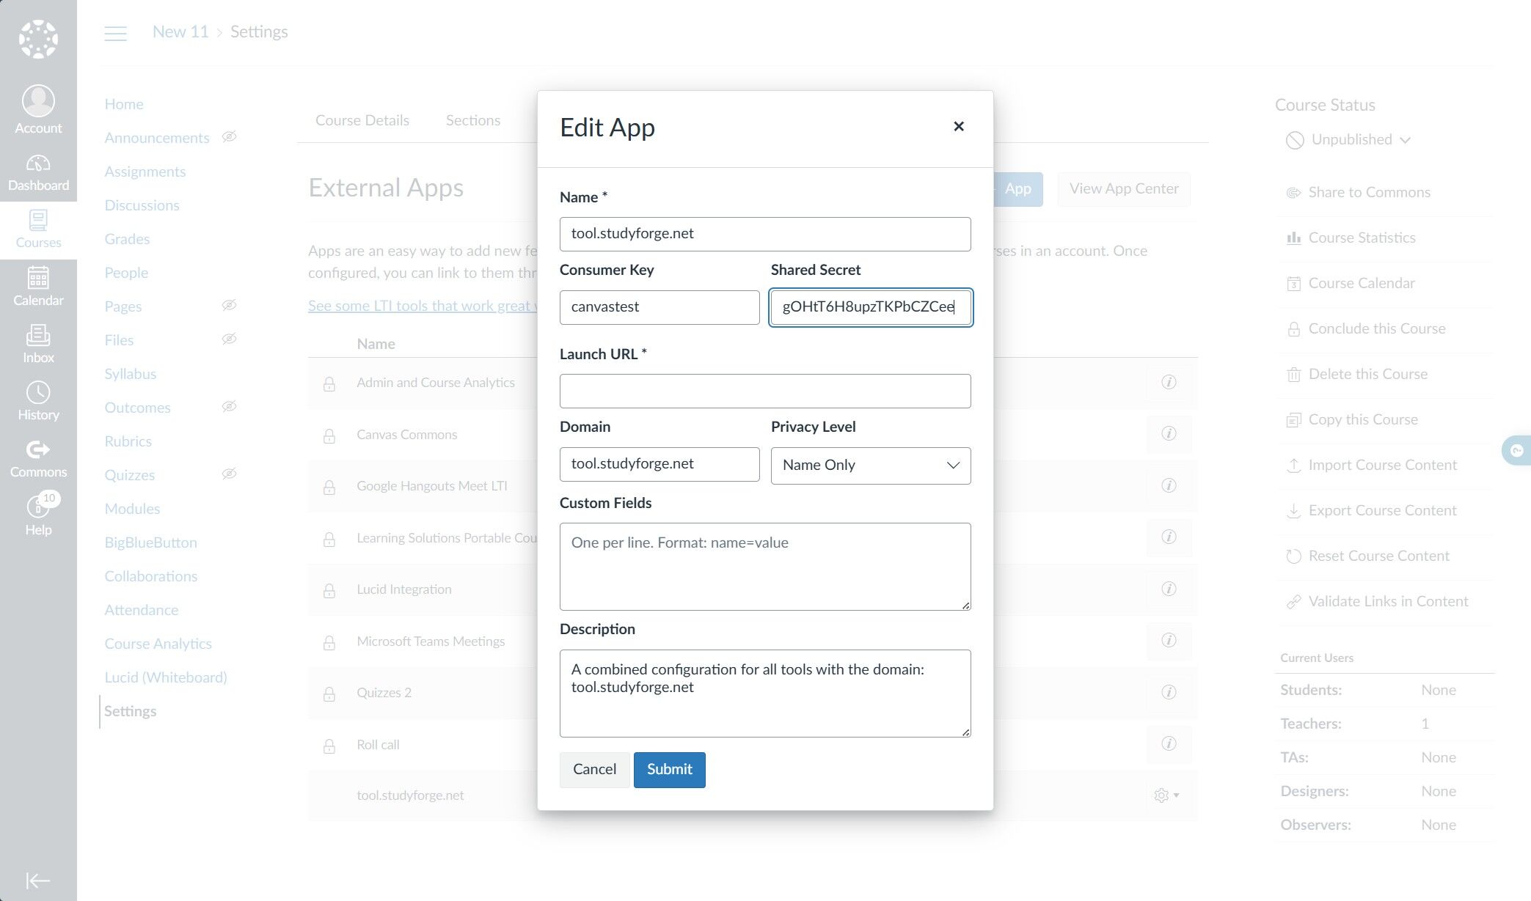Switch to the Sections tab
This screenshot has height=901, width=1531.
point(473,120)
